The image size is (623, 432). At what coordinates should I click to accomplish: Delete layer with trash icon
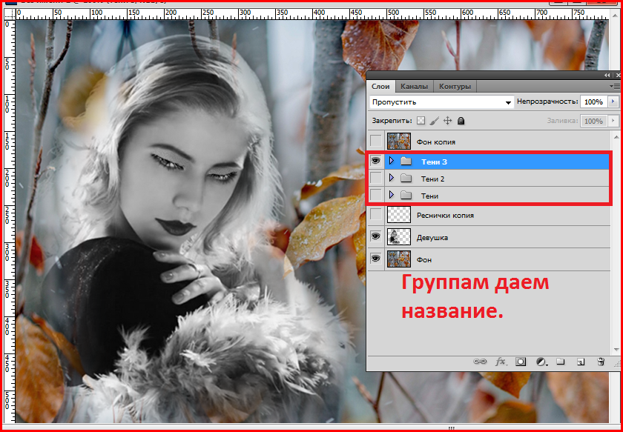pos(601,362)
